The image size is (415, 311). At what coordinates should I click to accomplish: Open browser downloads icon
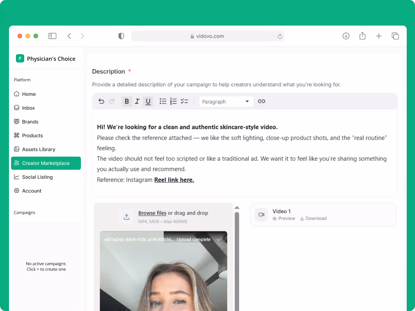point(346,36)
